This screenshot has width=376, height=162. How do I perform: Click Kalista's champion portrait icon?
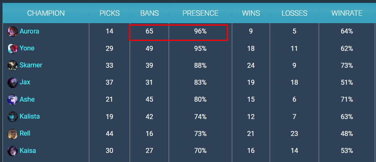[12, 117]
